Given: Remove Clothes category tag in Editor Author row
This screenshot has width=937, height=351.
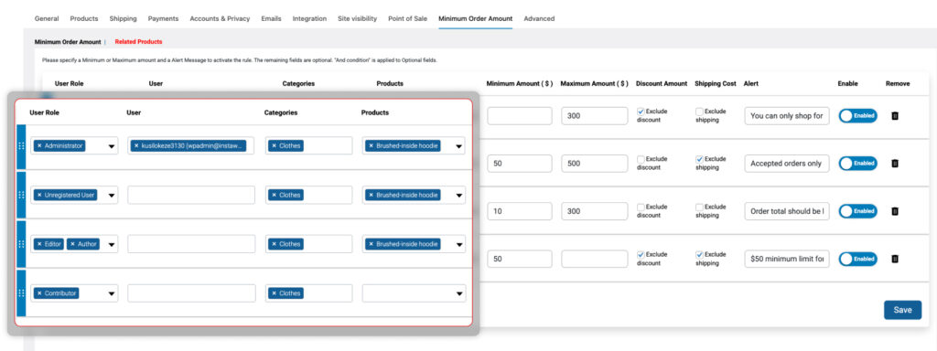Looking at the screenshot, I should click(x=275, y=244).
